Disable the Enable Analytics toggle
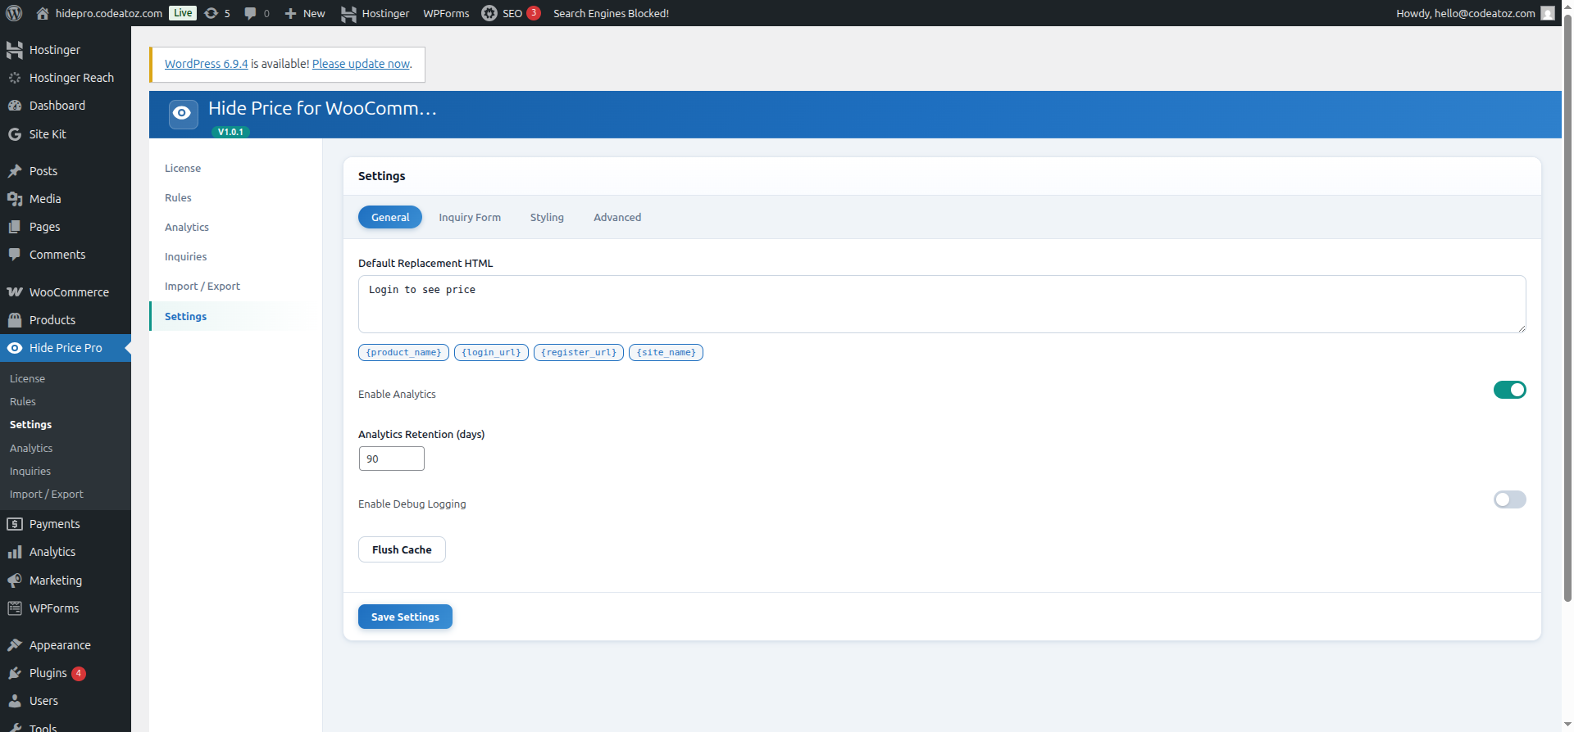The height and width of the screenshot is (732, 1574). click(x=1509, y=390)
